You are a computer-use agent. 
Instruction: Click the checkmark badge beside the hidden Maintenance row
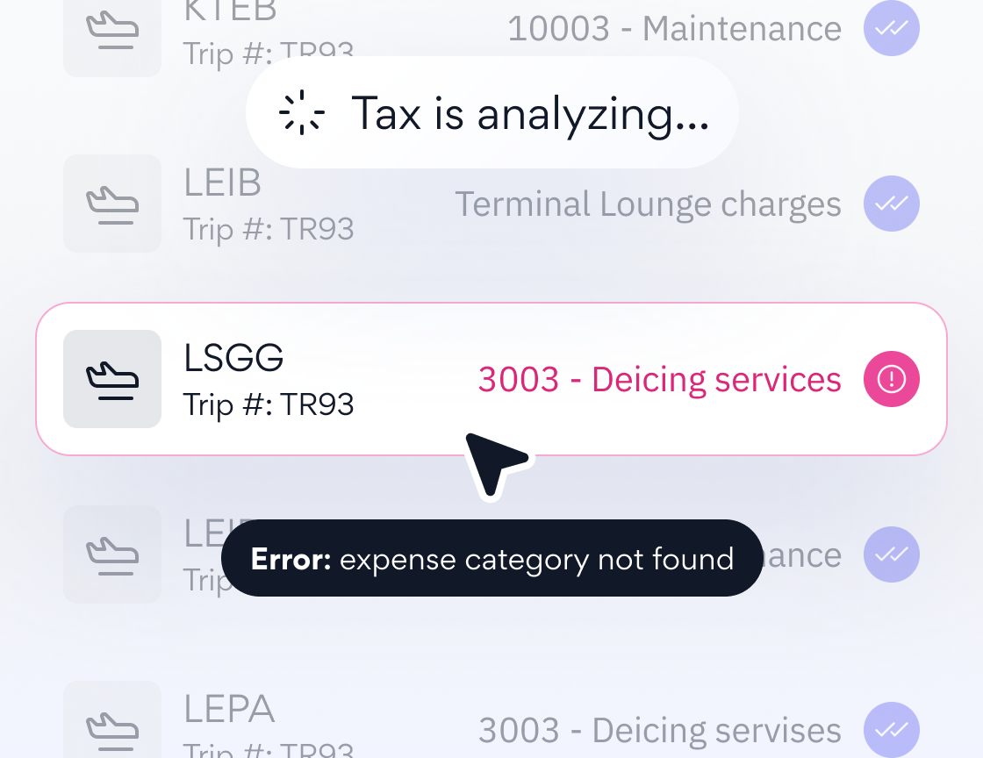pyautogui.click(x=892, y=554)
